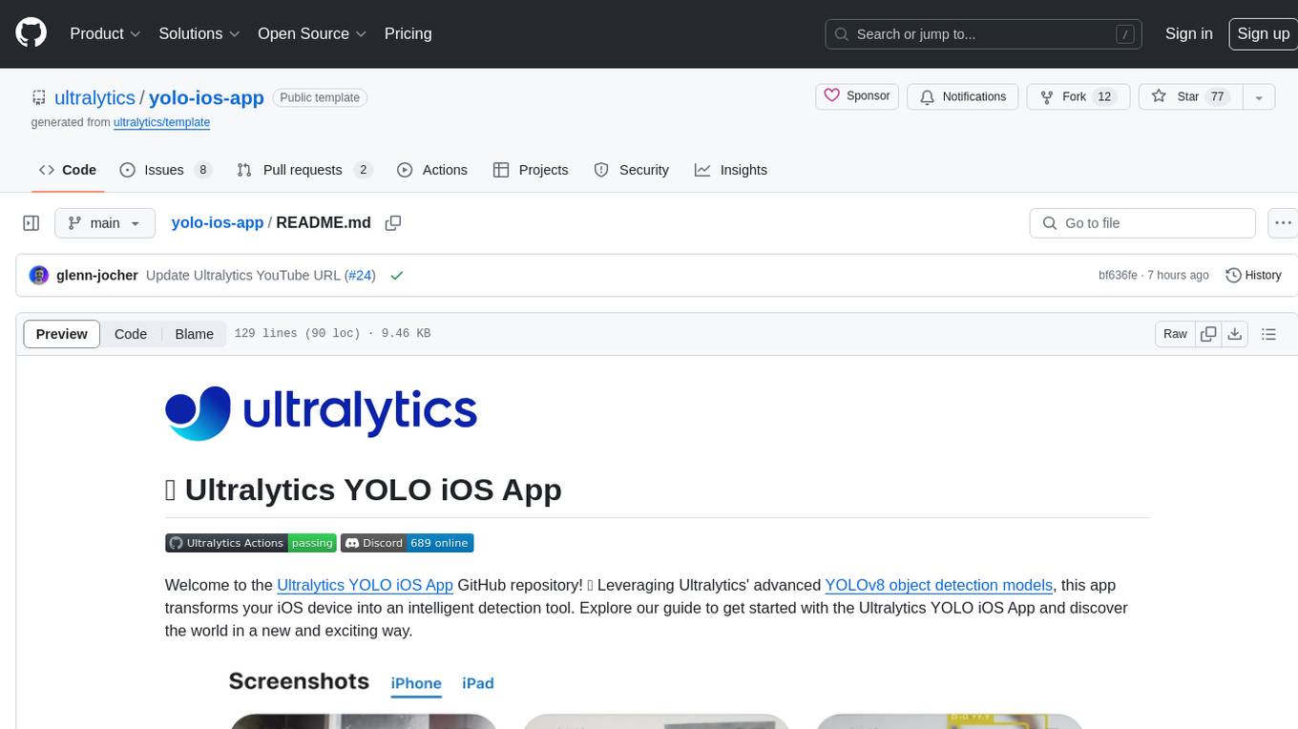Screen dimensions: 1298x729
Task: Download the raw file
Action: (1235, 334)
